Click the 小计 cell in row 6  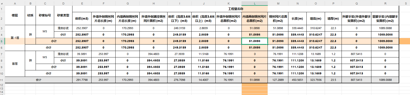[49, 48]
